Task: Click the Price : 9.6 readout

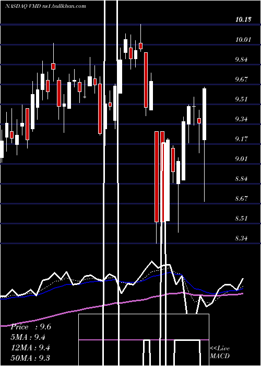Action: tap(30, 327)
